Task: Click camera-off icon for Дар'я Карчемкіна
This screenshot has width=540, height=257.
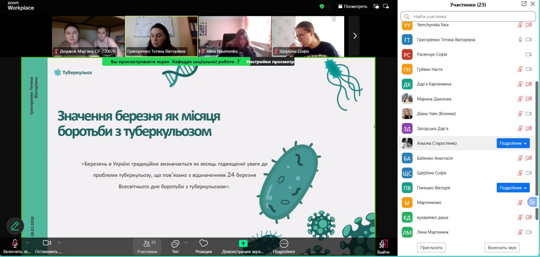Action: tap(529, 84)
